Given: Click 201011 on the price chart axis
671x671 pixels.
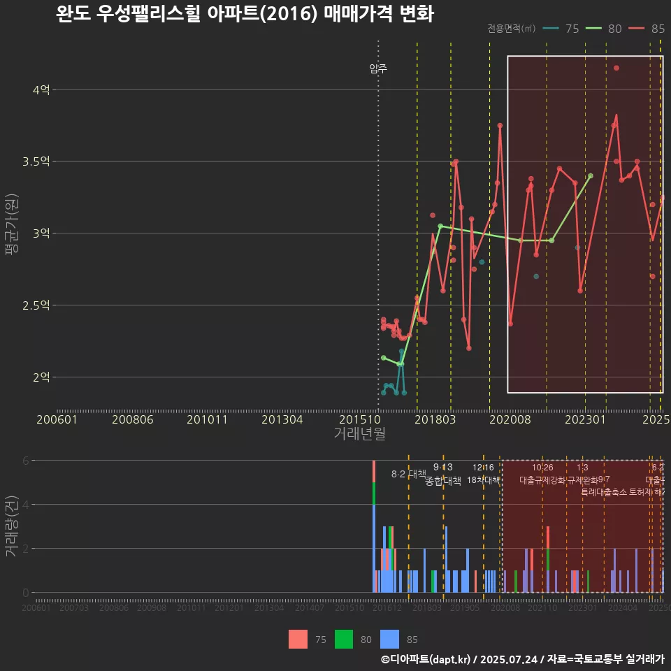Looking at the screenshot, I should [207, 419].
